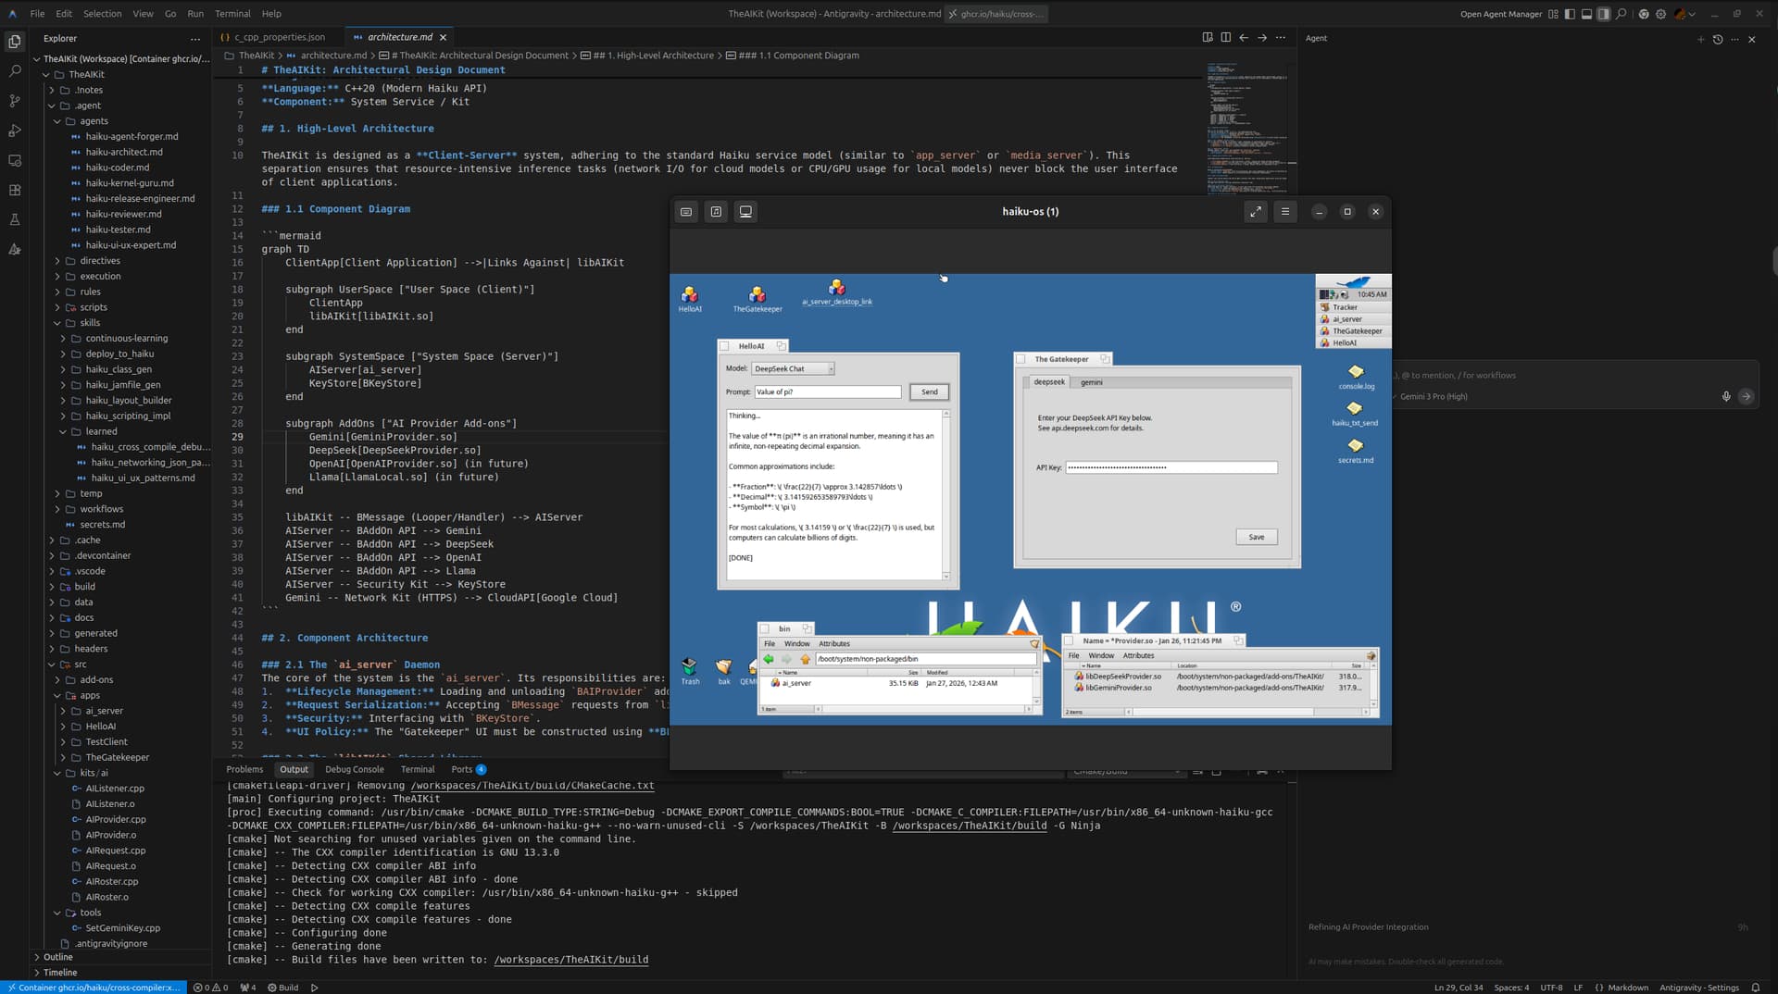The image size is (1778, 994).
Task: Click the agent history clock icon
Action: pos(1718,39)
